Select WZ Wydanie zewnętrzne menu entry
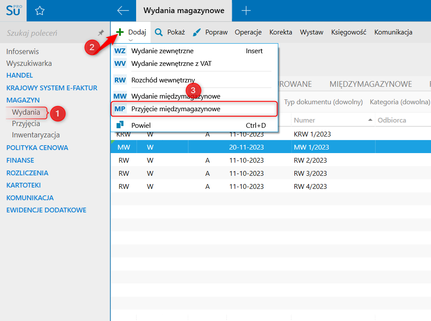 (162, 51)
